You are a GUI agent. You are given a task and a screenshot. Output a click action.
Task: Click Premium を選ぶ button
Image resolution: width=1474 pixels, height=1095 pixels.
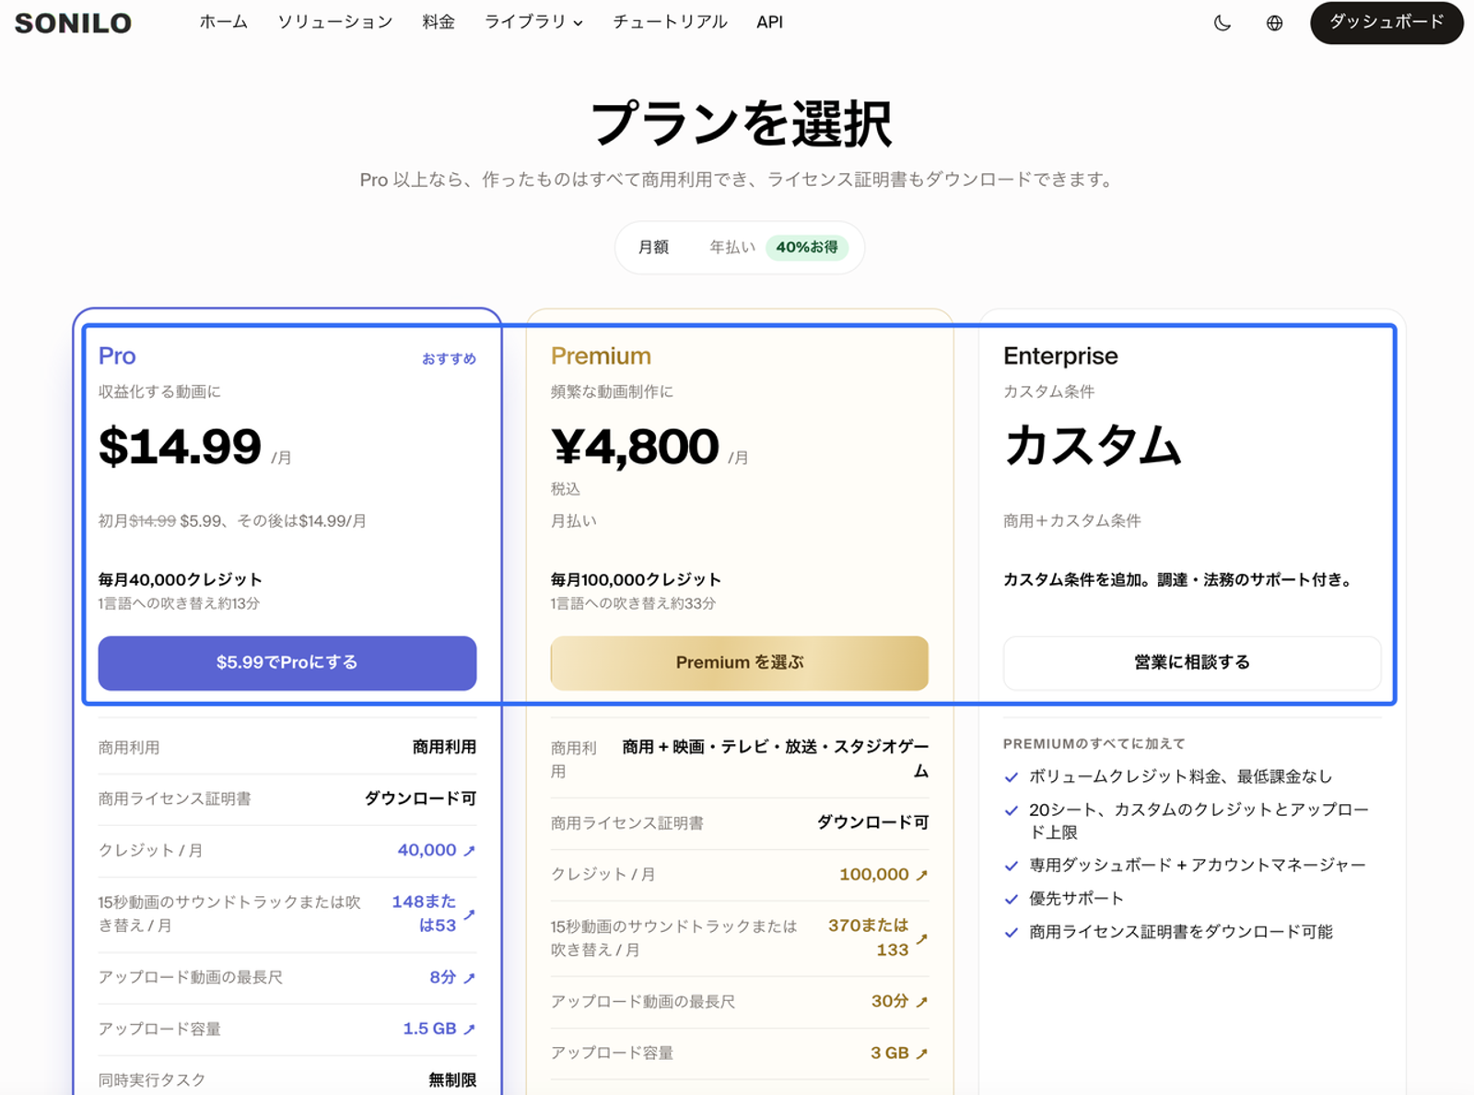pyautogui.click(x=740, y=663)
